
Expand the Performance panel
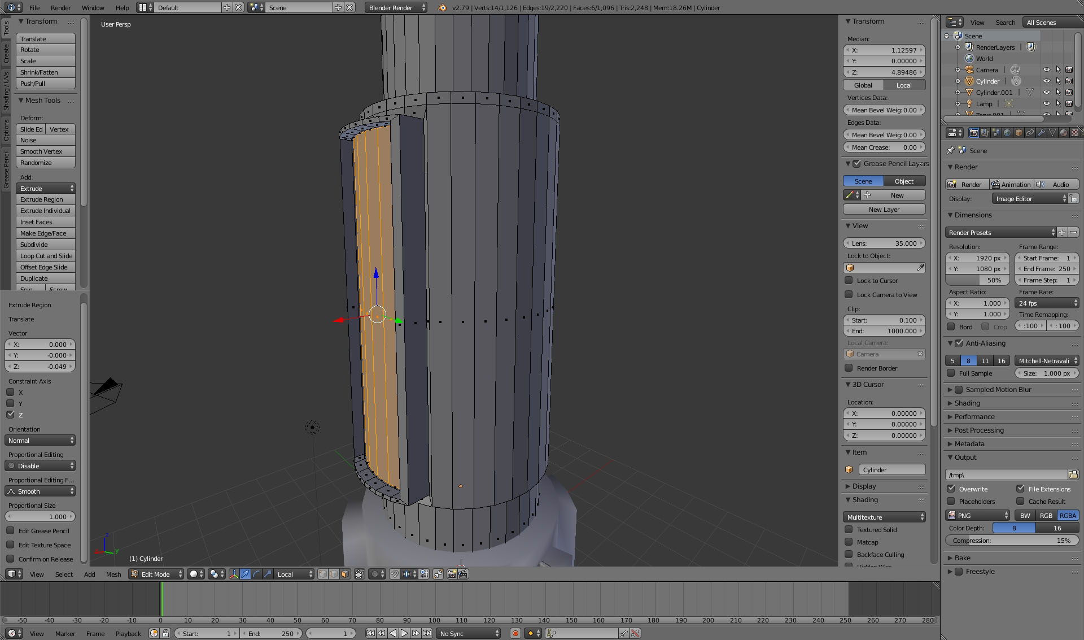pos(974,416)
